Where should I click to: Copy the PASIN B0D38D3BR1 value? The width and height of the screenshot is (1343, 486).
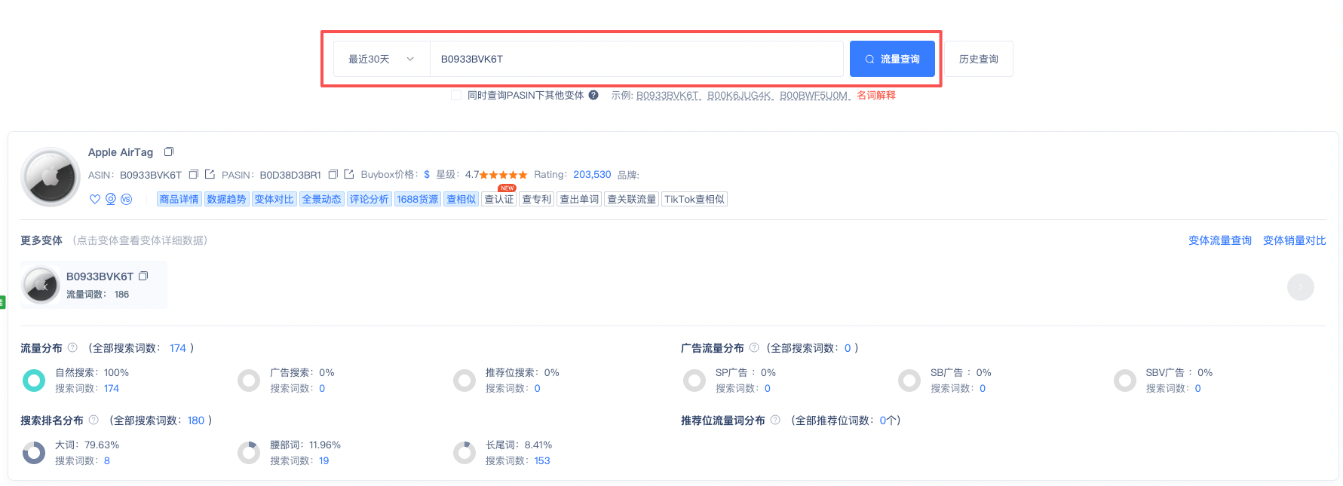pyautogui.click(x=333, y=175)
